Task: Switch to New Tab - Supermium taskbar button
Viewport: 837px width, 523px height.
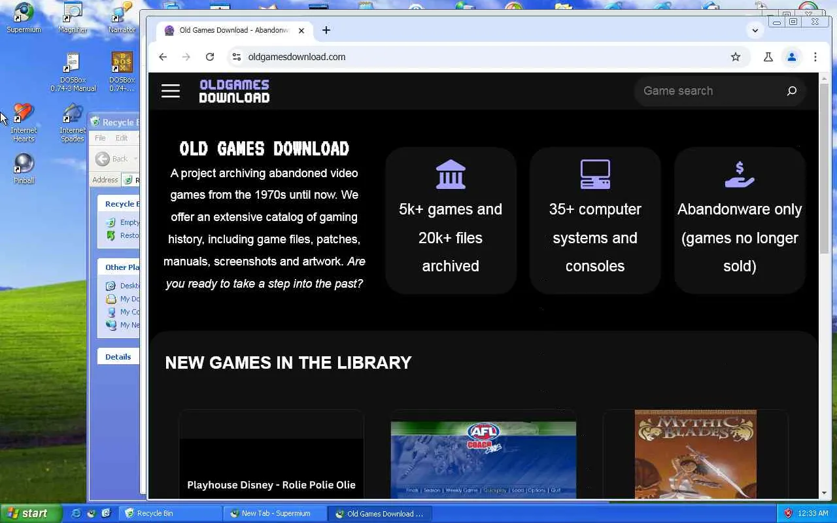Action: [x=275, y=514]
